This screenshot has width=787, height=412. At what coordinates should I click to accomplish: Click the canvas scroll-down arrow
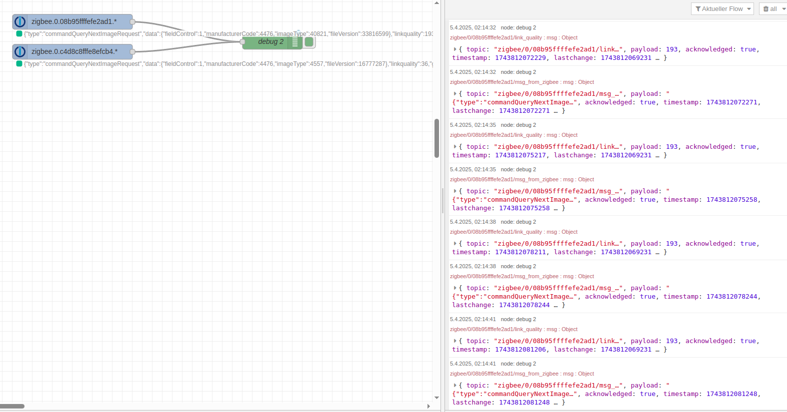(436, 398)
